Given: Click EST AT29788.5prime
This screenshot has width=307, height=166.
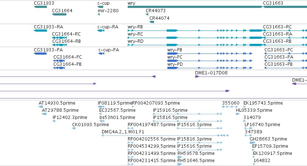Looking at the screenshot, I should click(x=60, y=110).
